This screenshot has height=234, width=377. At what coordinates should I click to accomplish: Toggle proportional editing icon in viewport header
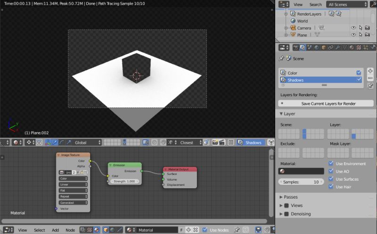tap(155, 142)
